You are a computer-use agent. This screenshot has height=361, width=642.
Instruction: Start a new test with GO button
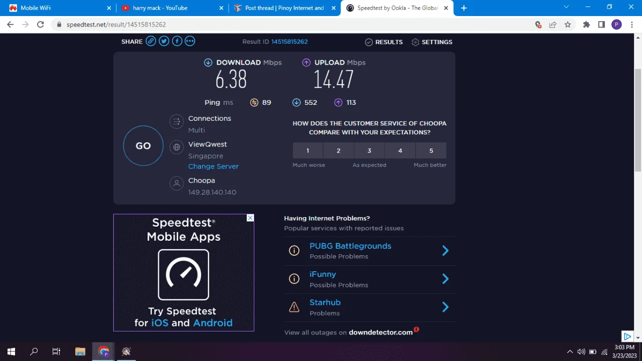pos(143,146)
